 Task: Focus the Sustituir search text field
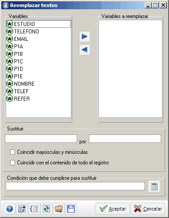(41, 139)
